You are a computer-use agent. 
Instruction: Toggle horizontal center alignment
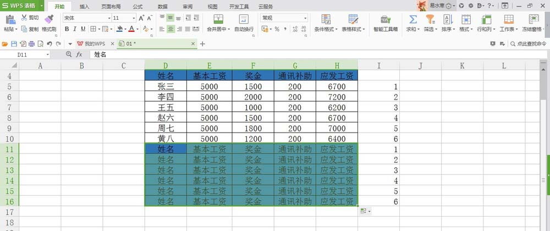(170, 29)
